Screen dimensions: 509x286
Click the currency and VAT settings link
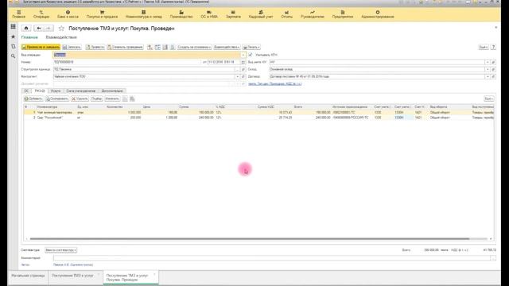click(274, 83)
